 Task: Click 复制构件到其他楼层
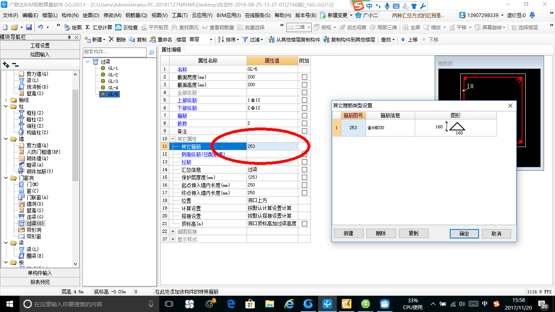click(349, 39)
